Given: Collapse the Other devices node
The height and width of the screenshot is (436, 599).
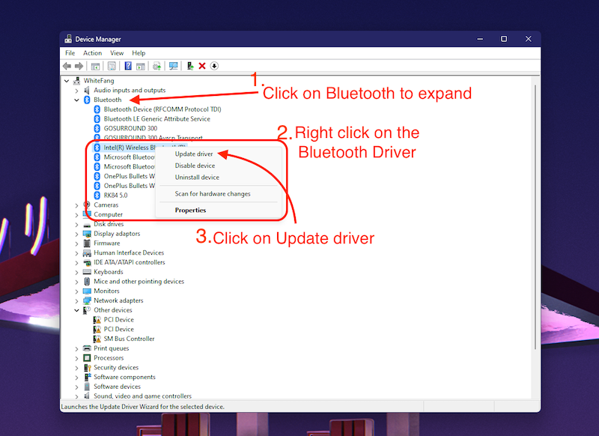Looking at the screenshot, I should pyautogui.click(x=77, y=310).
